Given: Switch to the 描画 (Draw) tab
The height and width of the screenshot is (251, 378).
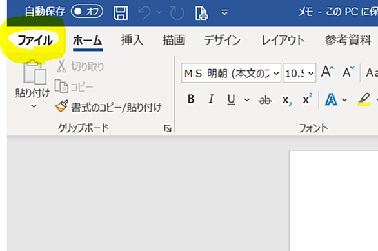Looking at the screenshot, I should [174, 40].
